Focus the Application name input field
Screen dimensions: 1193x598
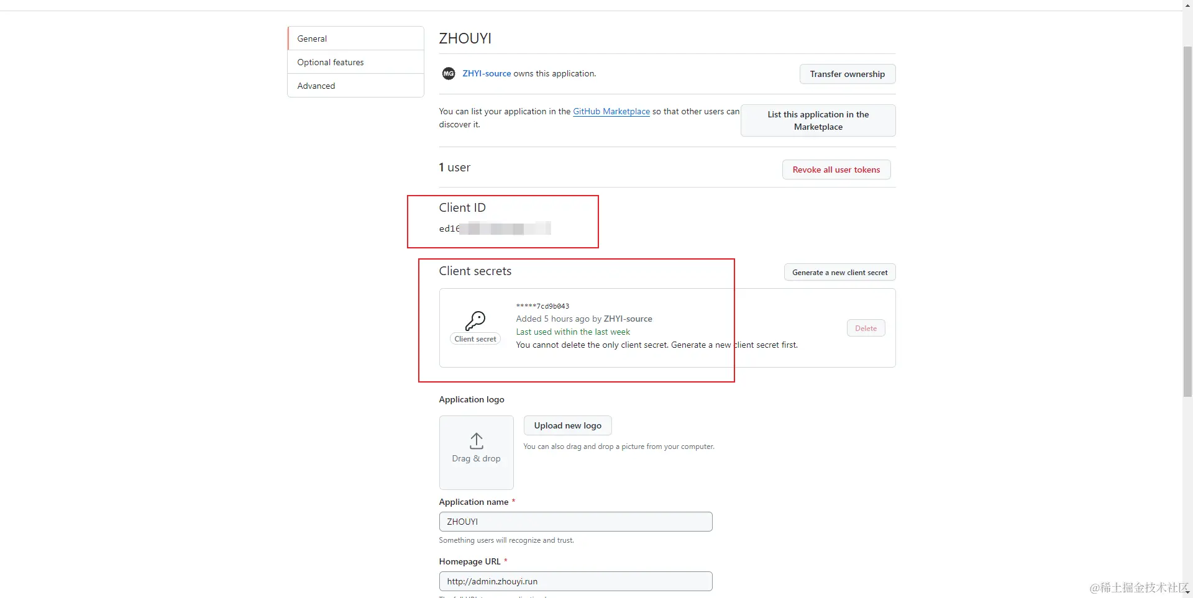pos(575,522)
